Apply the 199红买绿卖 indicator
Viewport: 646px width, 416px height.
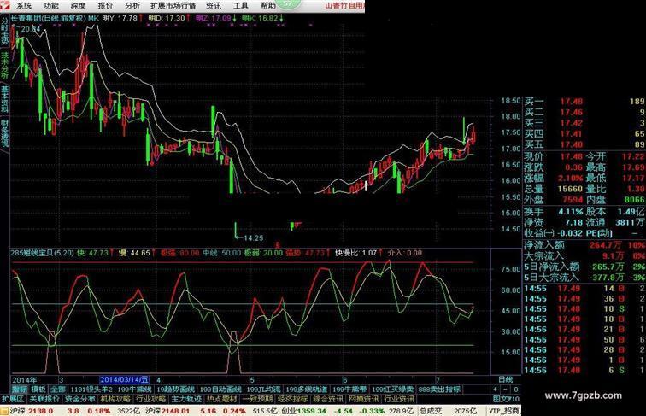pyautogui.click(x=392, y=390)
